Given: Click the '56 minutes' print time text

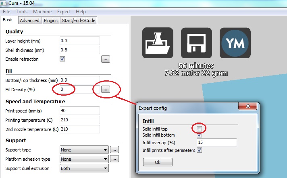Looking at the screenshot, I should click(196, 66).
